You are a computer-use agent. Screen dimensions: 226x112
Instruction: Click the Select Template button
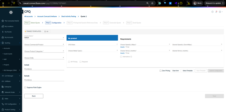tap(188, 71)
